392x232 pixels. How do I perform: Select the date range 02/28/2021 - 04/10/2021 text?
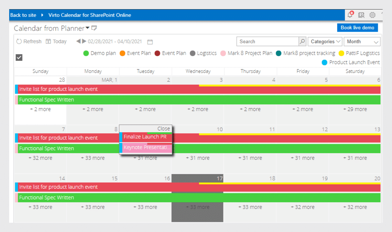(x=115, y=41)
